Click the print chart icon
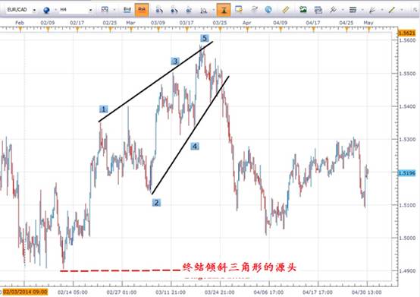The width and height of the screenshot is (420, 297). pyautogui.click(x=318, y=10)
